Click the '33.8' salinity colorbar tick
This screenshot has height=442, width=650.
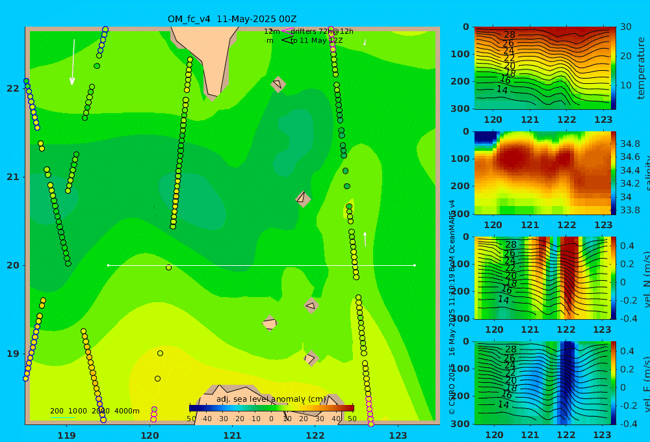(630, 210)
